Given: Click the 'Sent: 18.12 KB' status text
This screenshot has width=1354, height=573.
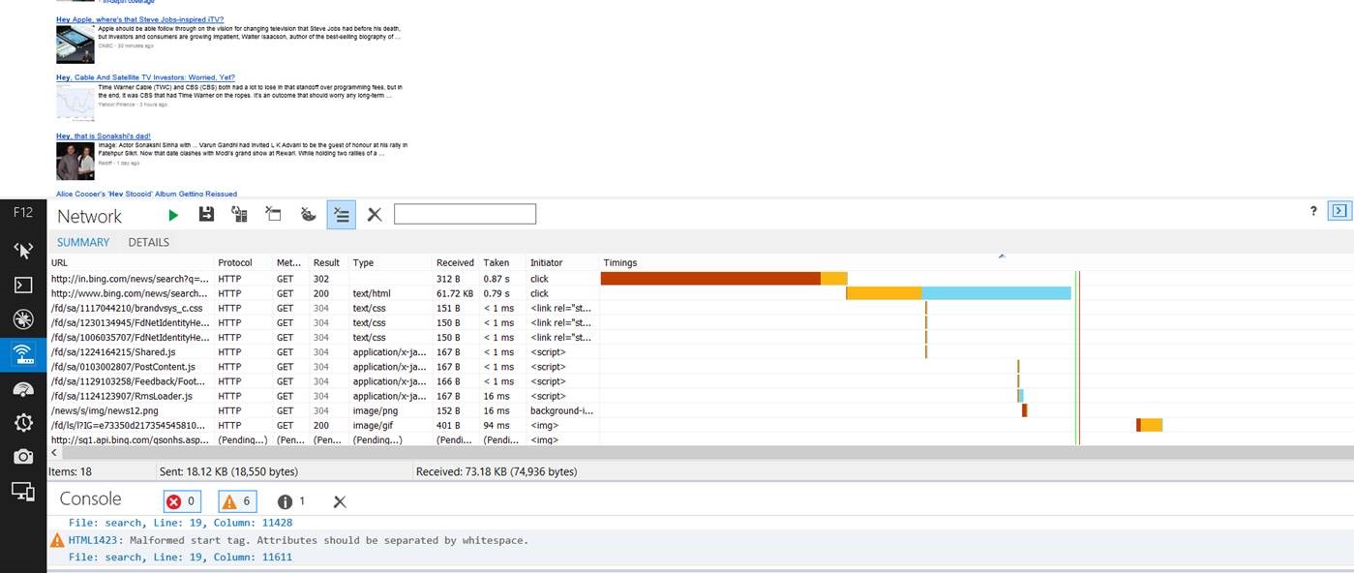Looking at the screenshot, I should click(228, 471).
